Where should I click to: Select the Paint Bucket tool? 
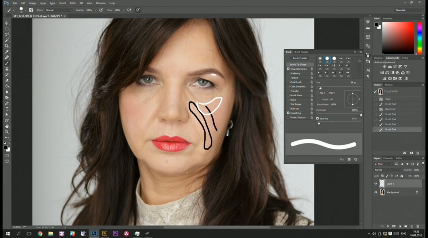pos(7,86)
